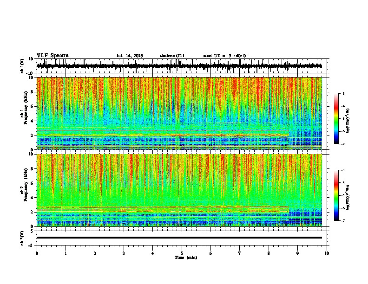368x284 pixels.
Task: Click the "6" kHz tick on ch.2 frequency axis
Action: (33, 183)
